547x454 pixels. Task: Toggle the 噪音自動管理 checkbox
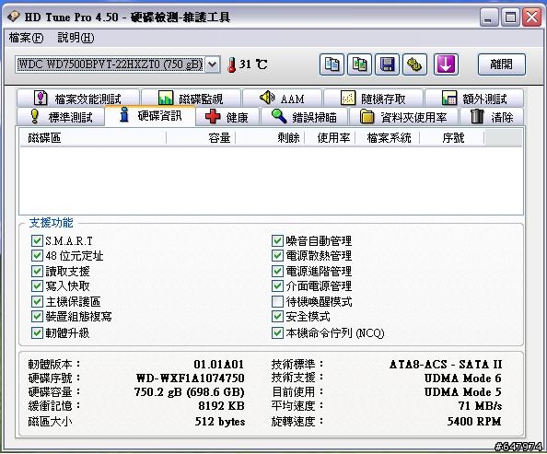pos(277,240)
